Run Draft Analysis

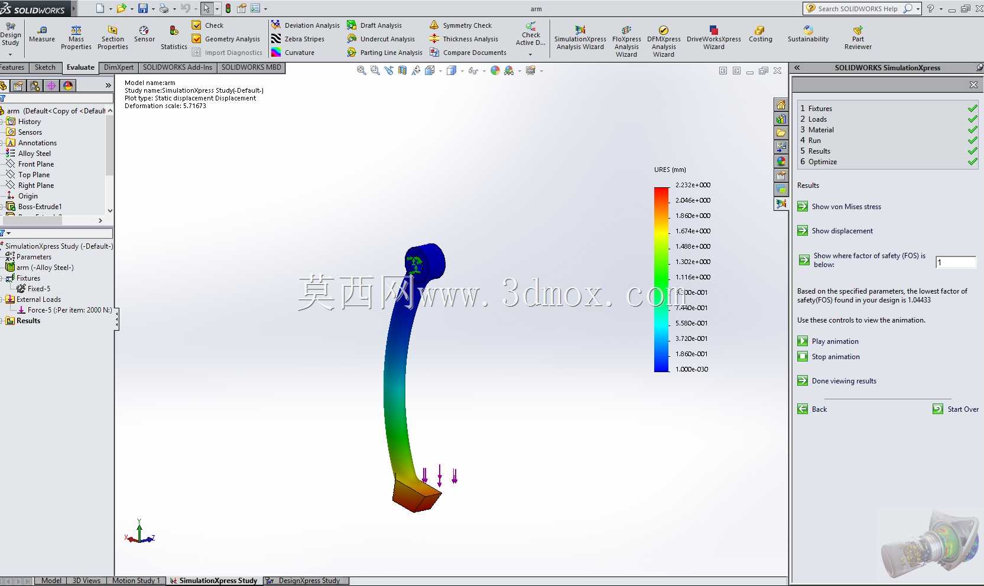[x=374, y=25]
